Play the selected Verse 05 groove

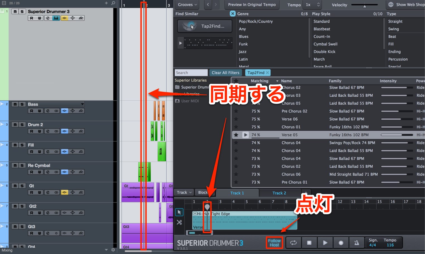coord(245,135)
